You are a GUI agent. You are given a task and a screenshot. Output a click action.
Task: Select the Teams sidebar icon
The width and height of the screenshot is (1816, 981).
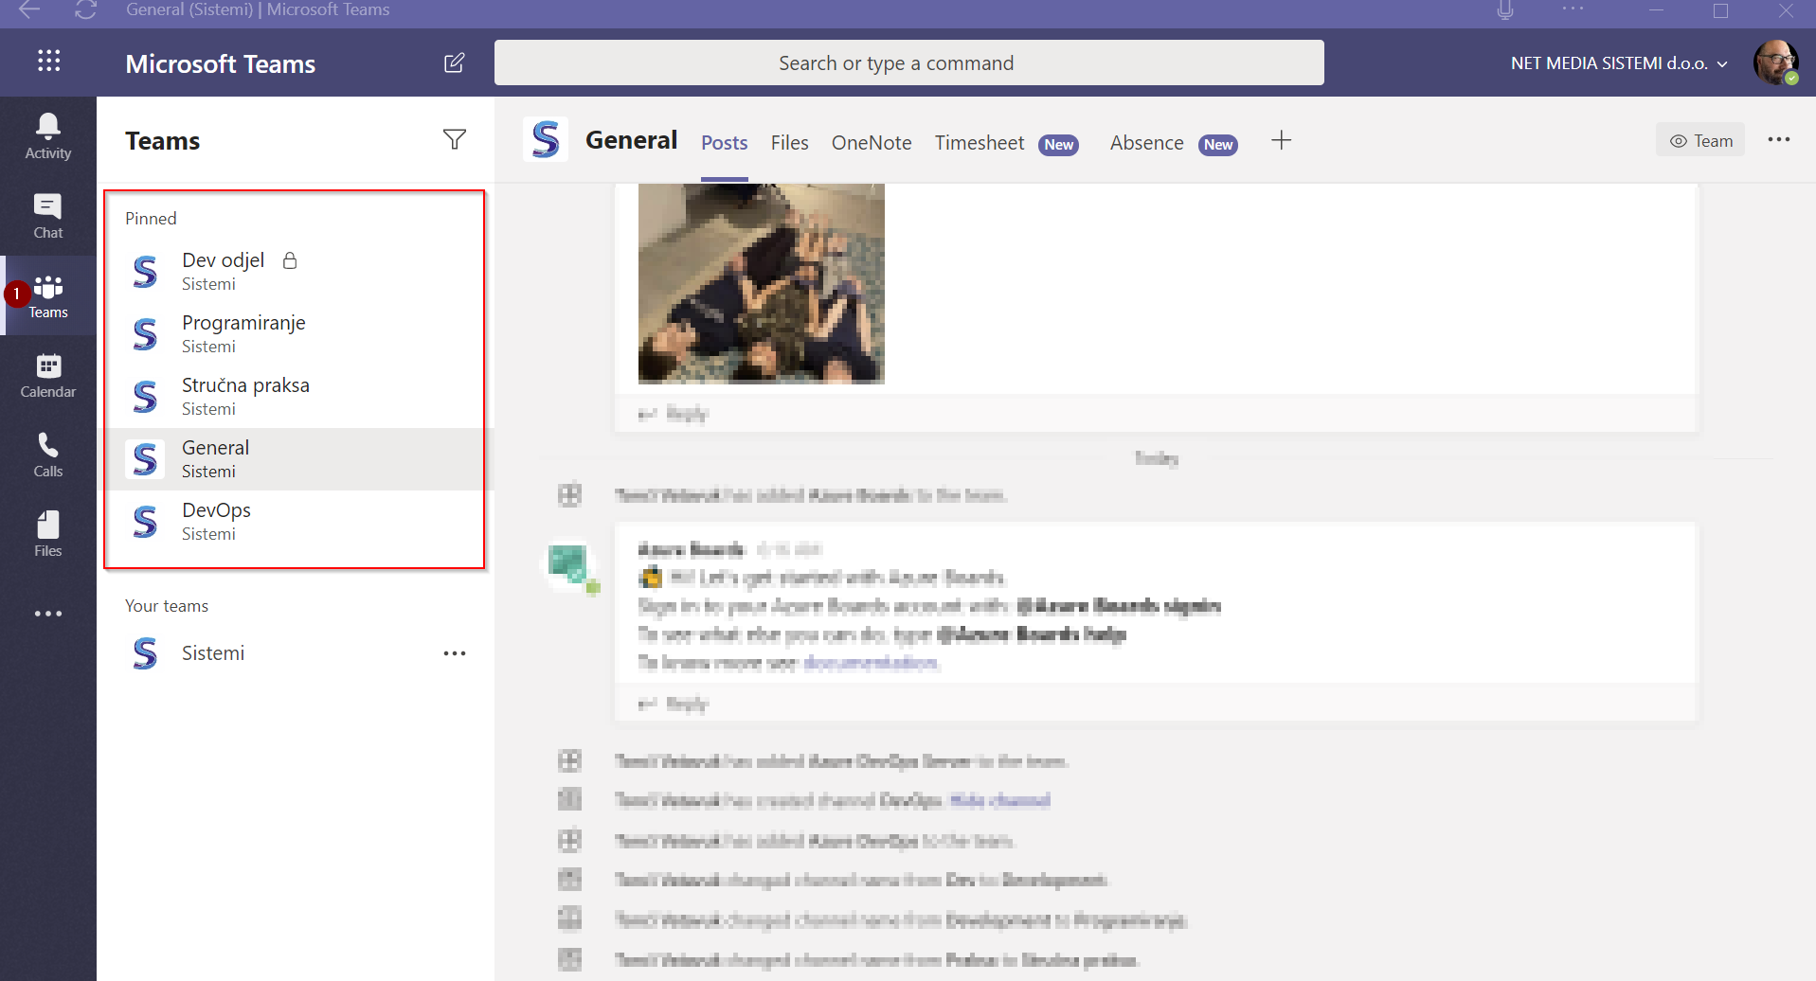(x=48, y=295)
